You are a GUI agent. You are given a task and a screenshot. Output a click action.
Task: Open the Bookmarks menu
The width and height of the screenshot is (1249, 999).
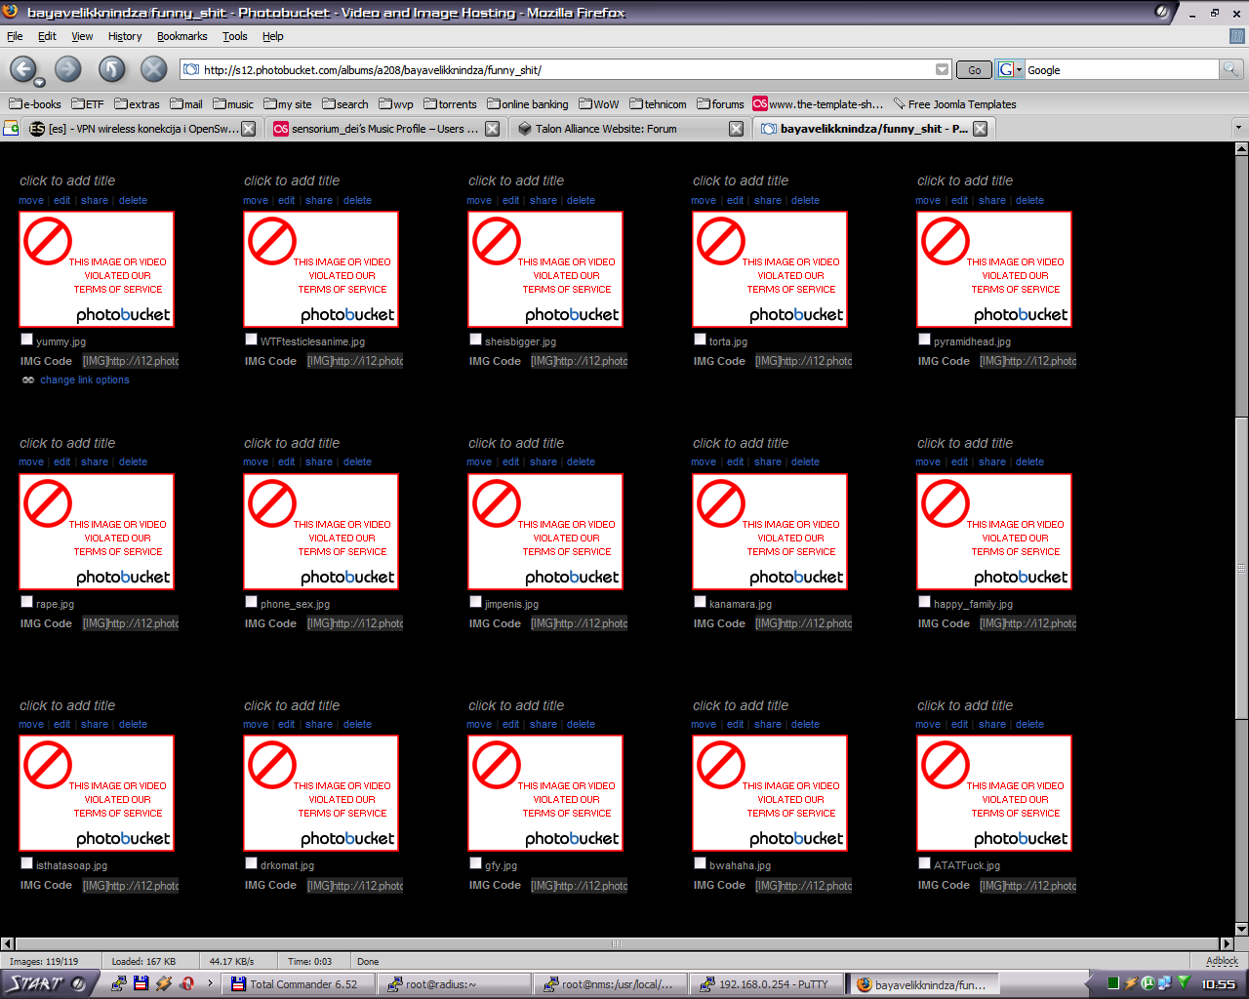[181, 36]
